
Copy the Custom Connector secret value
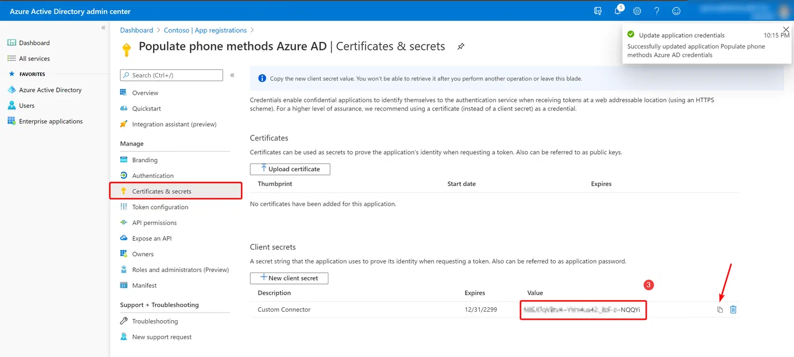point(720,310)
